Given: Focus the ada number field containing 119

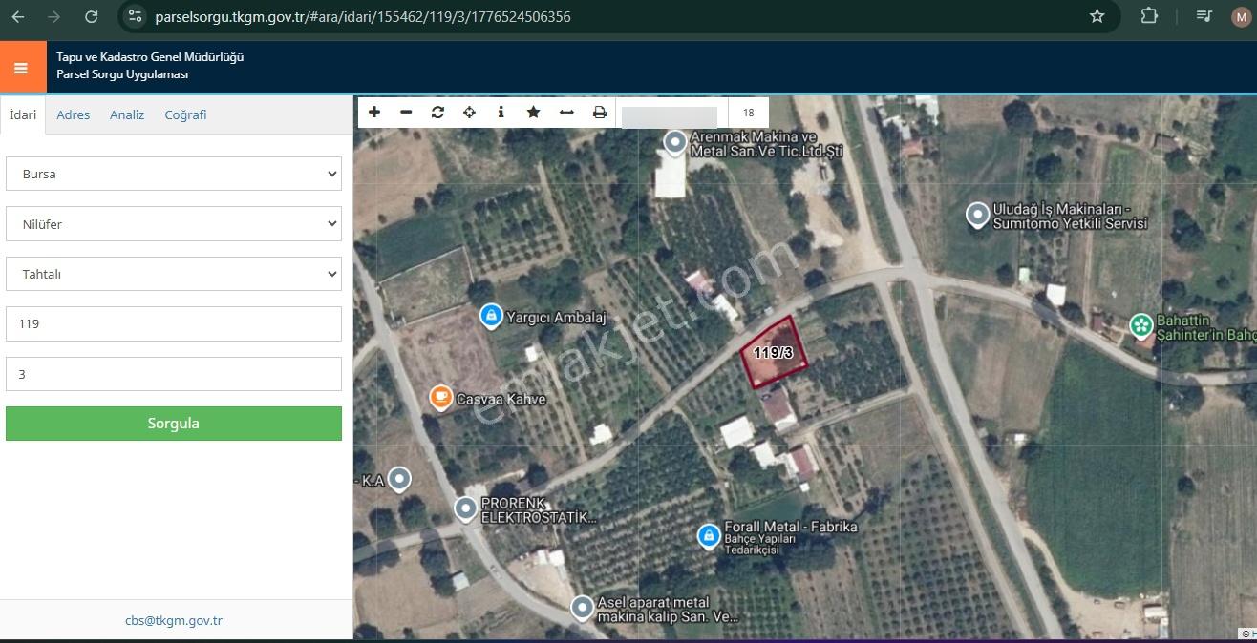Looking at the screenshot, I should [x=174, y=323].
